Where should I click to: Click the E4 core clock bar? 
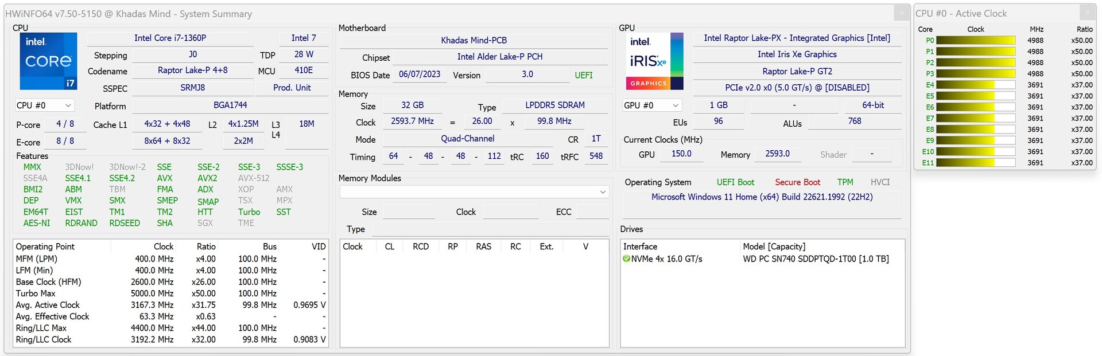coord(976,85)
